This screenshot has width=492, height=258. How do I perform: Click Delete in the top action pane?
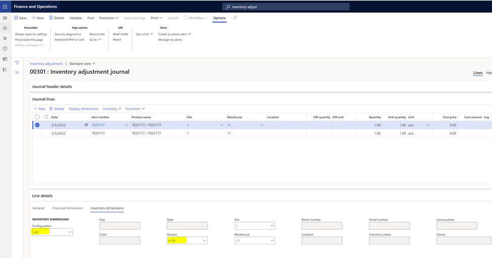(57, 18)
